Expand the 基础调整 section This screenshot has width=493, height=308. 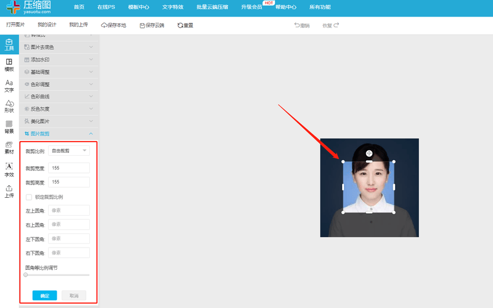pyautogui.click(x=59, y=72)
